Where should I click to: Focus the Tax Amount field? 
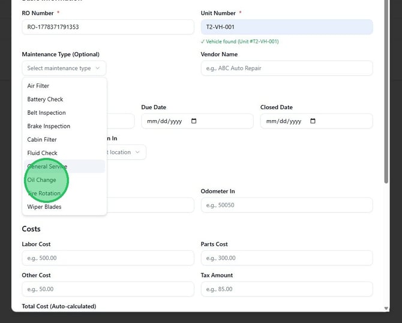click(287, 289)
